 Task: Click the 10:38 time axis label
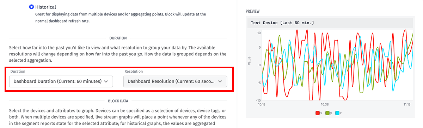[324, 104]
